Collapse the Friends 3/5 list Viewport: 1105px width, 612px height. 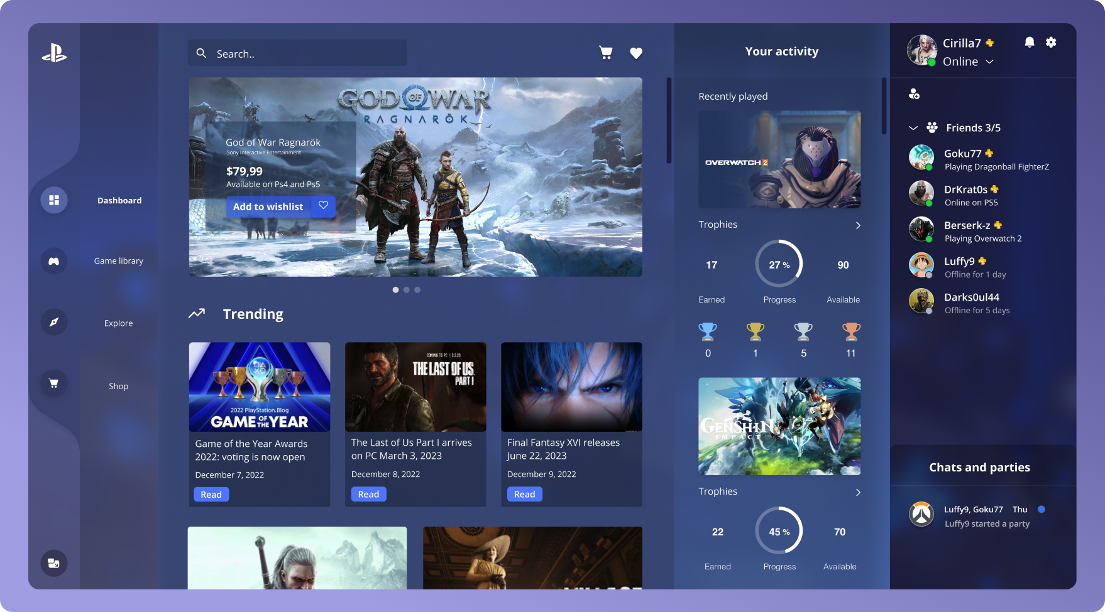click(x=913, y=128)
